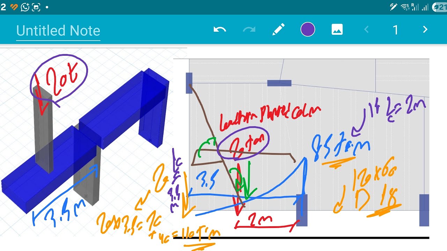Select the pen drawing tool

pos(278,30)
